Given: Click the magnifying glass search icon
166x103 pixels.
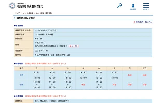Looking at the screenshot, I should coord(120,5).
